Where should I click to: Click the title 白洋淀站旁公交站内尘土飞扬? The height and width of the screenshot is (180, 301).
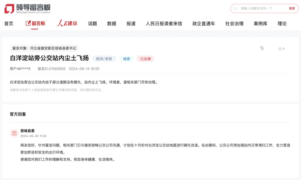pos(49,58)
